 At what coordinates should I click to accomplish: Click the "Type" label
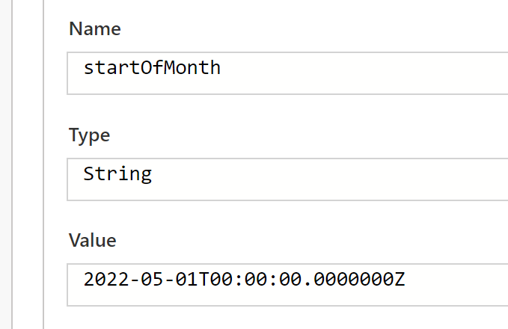(x=89, y=135)
